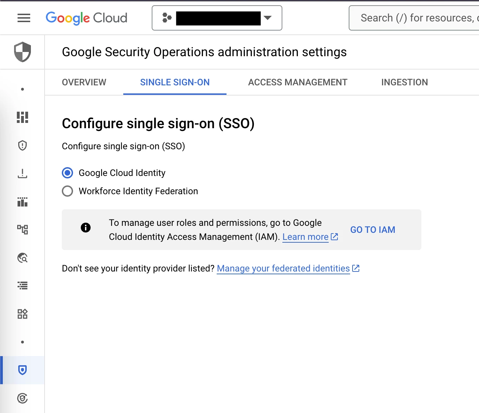
Task: Click the Google Cloud logo
Action: [x=86, y=18]
